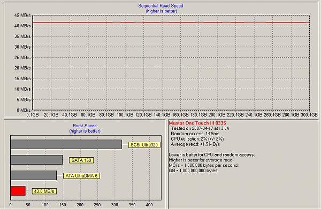Click the ATA UltraDMA 6 label
This screenshot has width=321, height=209.
tap(81, 176)
